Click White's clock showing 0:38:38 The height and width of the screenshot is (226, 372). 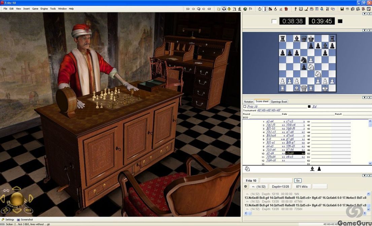pyautogui.click(x=293, y=21)
